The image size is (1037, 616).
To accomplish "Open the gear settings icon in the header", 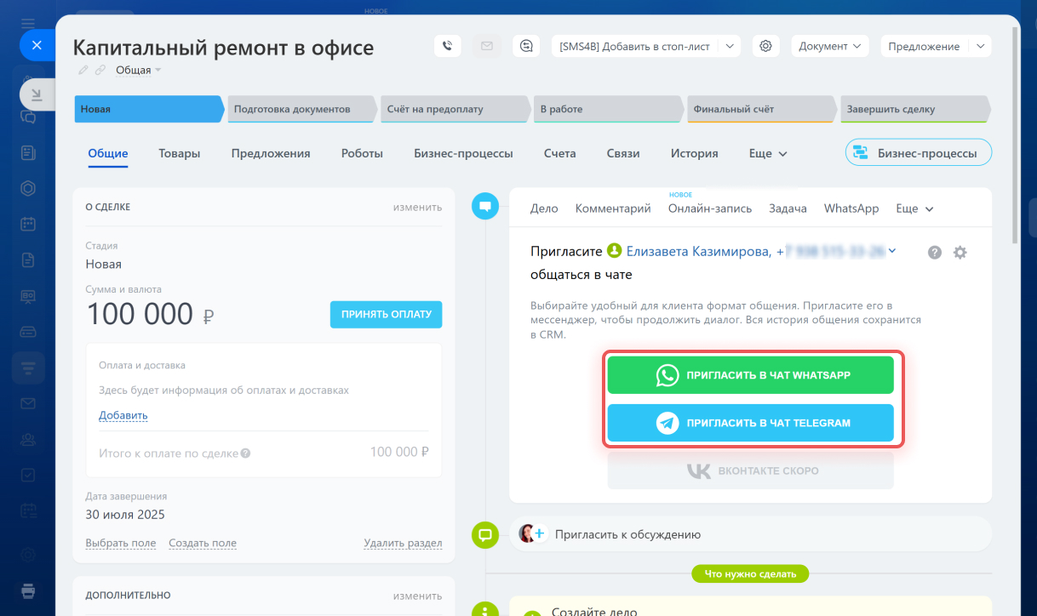I will point(766,46).
